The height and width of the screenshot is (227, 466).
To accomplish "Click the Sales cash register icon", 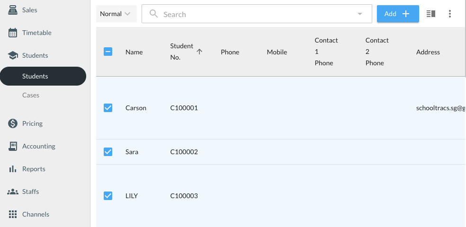I will [13, 10].
